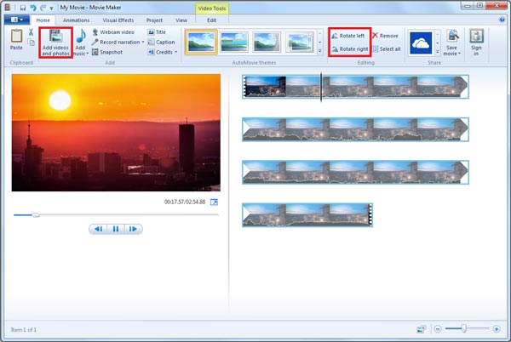Viewport: 511px width, 342px height.
Task: Click the zoom slider handle in status bar
Action: pyautogui.click(x=463, y=329)
